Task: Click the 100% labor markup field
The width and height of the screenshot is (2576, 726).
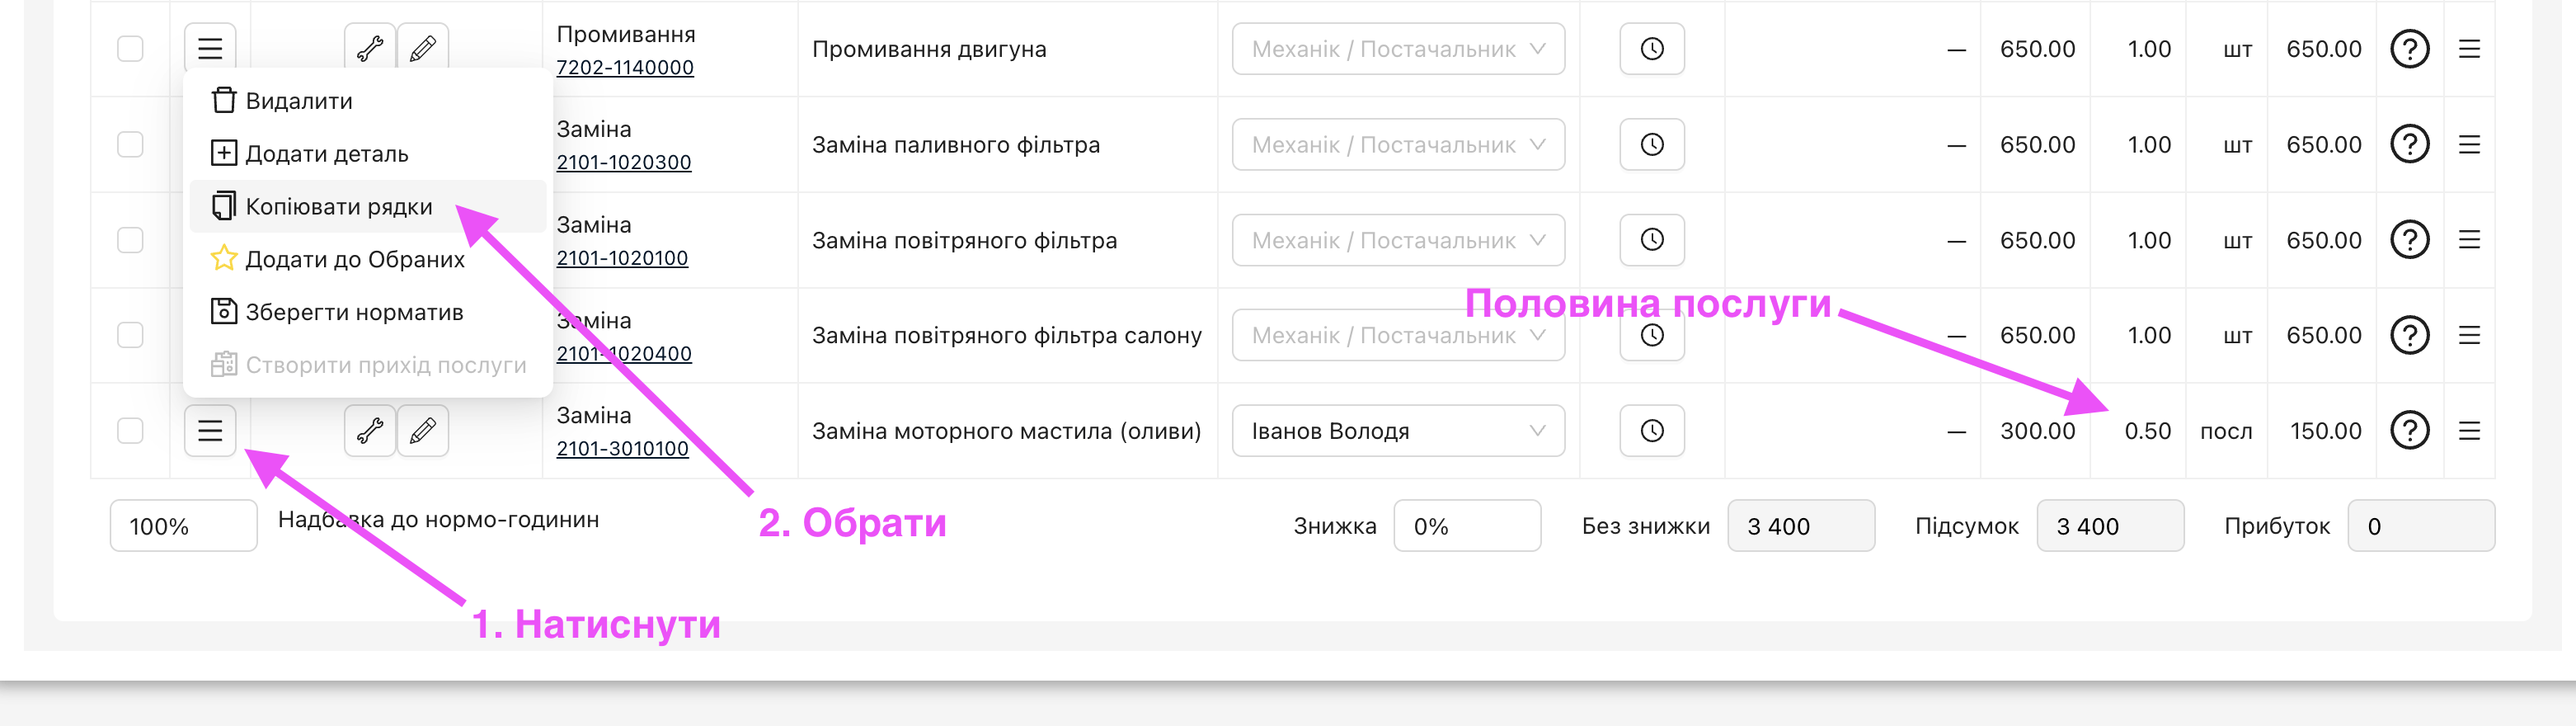Action: [183, 526]
